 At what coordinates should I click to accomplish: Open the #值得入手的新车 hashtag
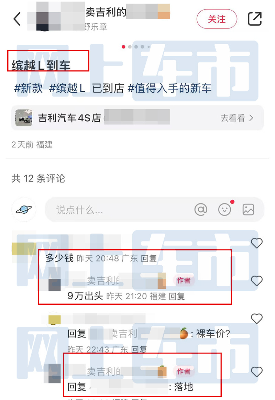(x=170, y=88)
